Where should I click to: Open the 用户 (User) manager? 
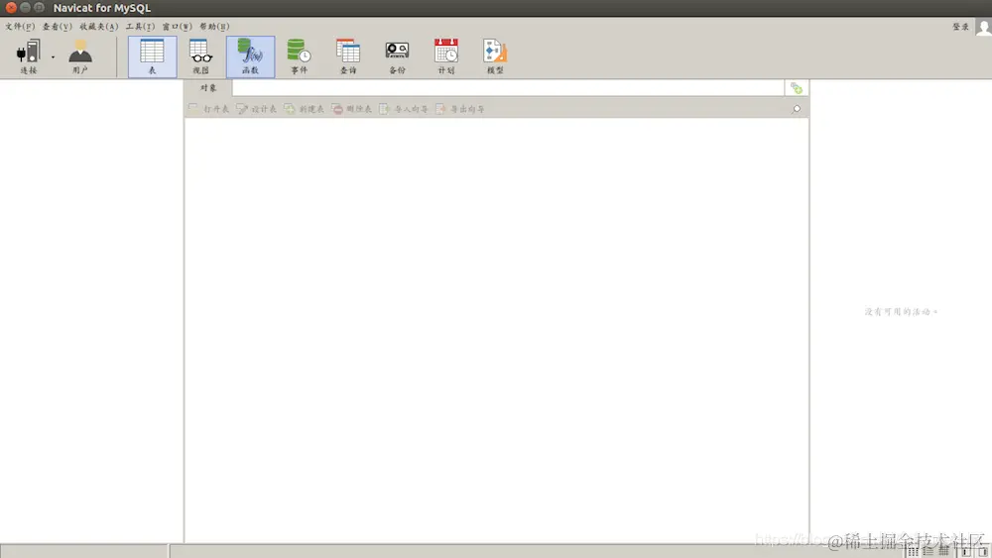79,56
